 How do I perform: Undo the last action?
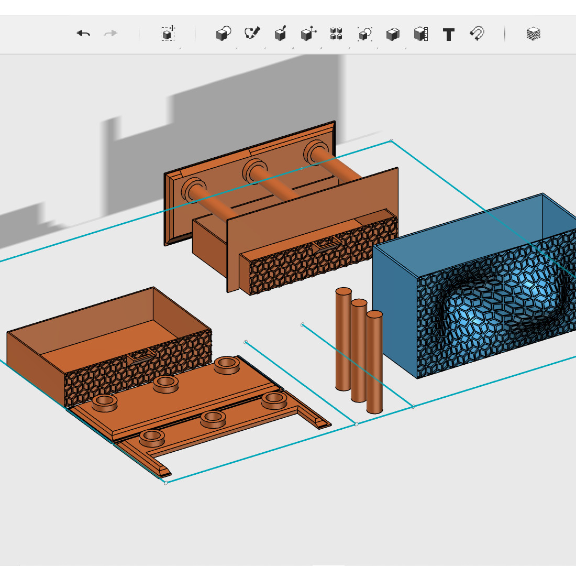83,34
